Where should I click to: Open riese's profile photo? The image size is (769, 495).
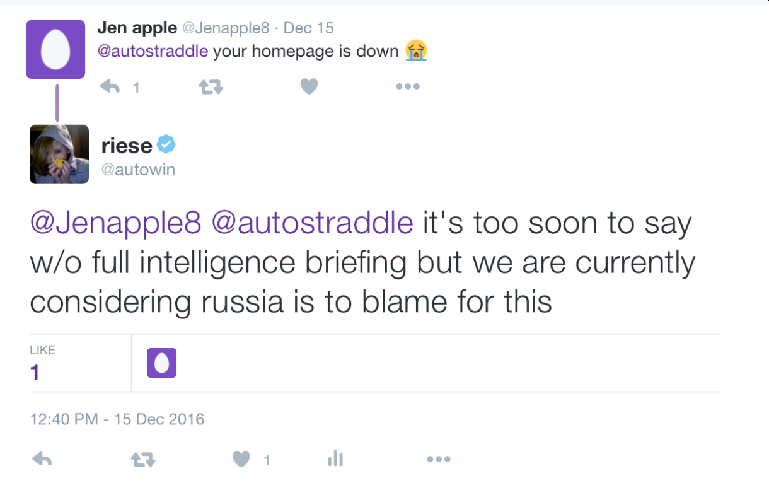[59, 154]
